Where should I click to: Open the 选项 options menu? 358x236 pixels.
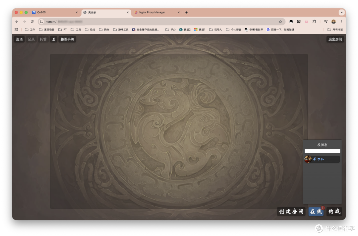19,39
